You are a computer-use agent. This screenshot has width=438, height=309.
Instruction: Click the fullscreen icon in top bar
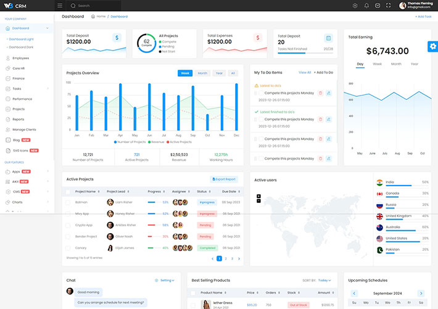click(x=388, y=6)
